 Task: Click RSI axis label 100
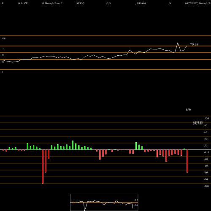click(x=4, y=38)
